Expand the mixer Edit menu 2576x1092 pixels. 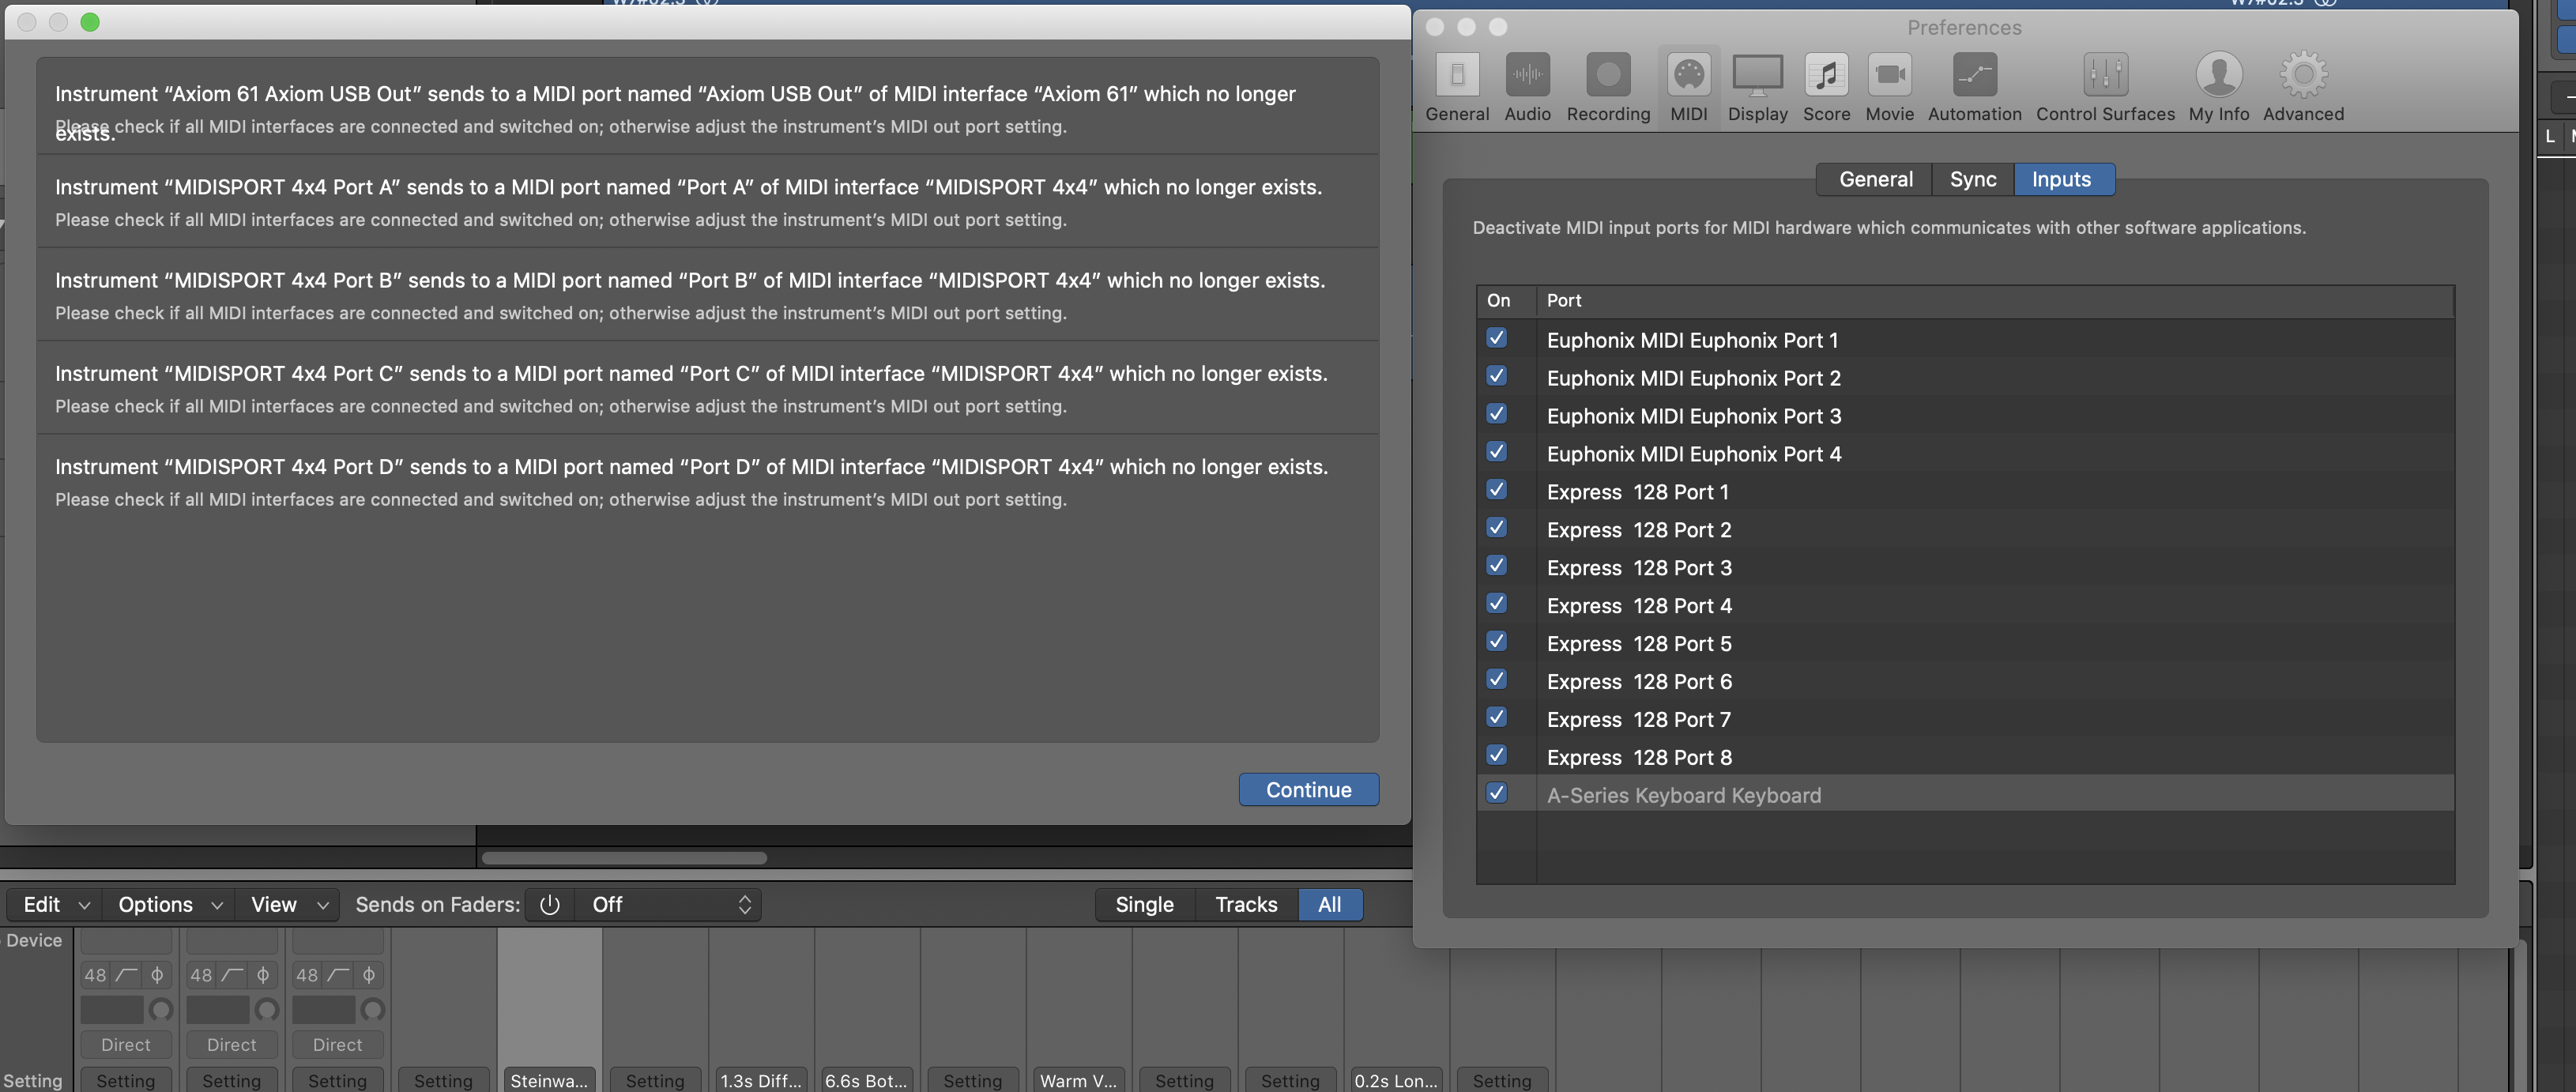pyautogui.click(x=55, y=905)
